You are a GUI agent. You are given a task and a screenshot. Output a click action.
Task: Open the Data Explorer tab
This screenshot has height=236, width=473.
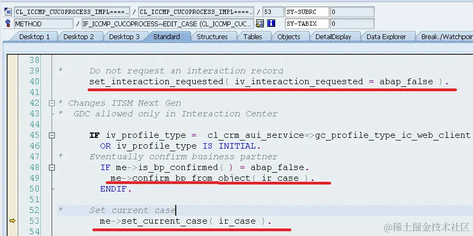(x=386, y=36)
